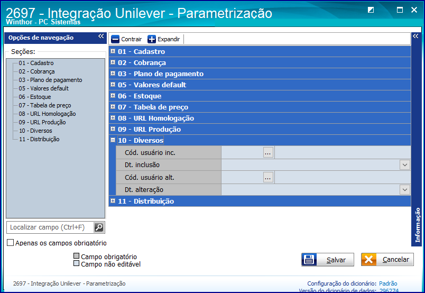Select 08 - URL Homologação in tree

[47, 114]
